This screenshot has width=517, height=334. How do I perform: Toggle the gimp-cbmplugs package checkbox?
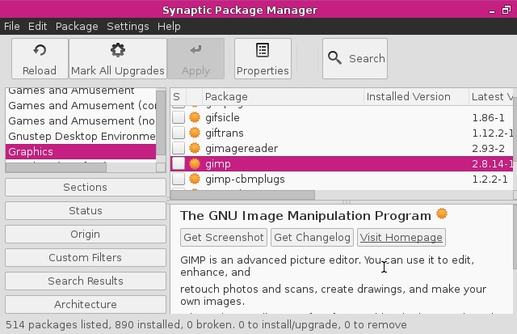coord(178,179)
